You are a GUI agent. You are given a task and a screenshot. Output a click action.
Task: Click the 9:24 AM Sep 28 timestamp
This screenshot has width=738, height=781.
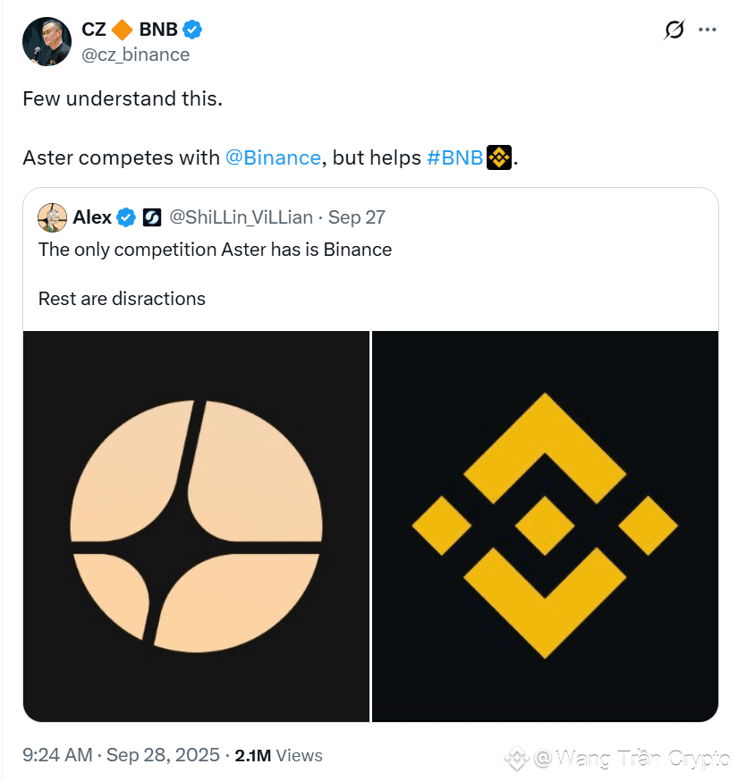(x=121, y=755)
